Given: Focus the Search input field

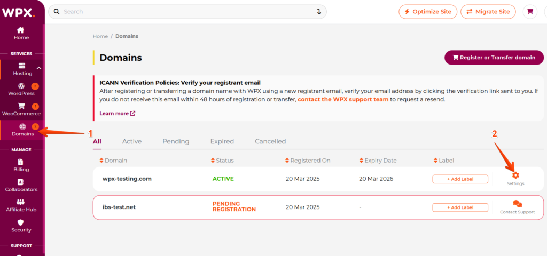Looking at the screenshot, I should click(x=187, y=12).
